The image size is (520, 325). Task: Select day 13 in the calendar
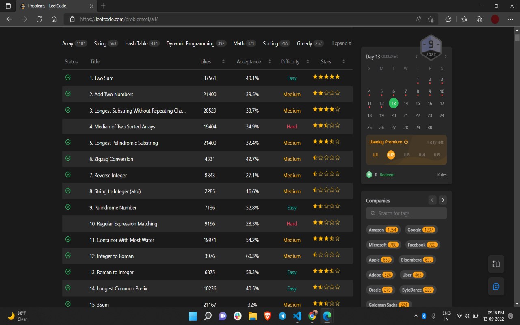393,103
